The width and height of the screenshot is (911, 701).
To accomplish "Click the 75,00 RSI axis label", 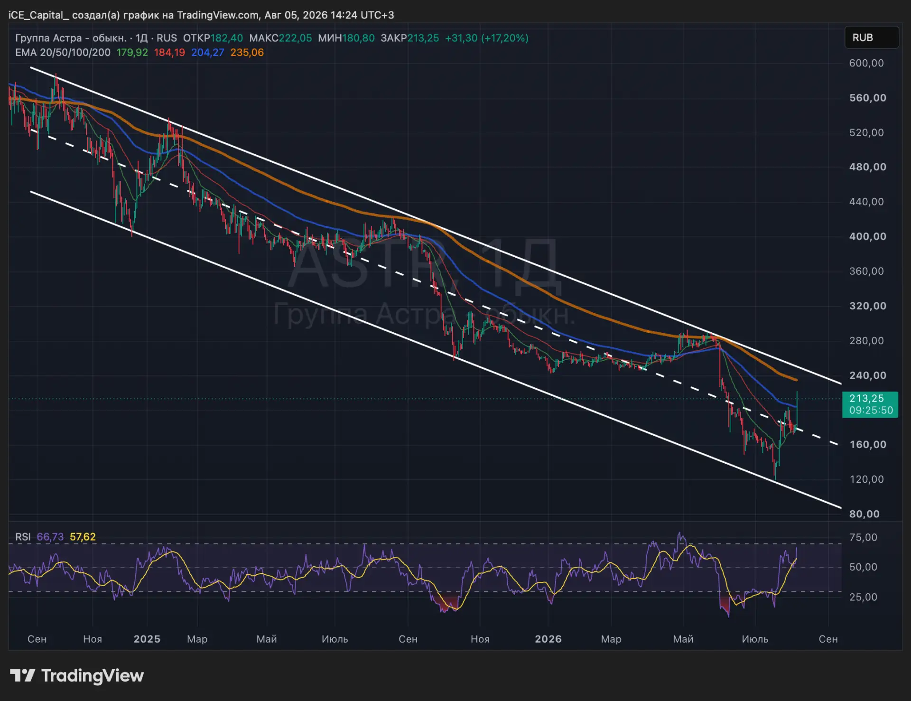I will click(863, 537).
